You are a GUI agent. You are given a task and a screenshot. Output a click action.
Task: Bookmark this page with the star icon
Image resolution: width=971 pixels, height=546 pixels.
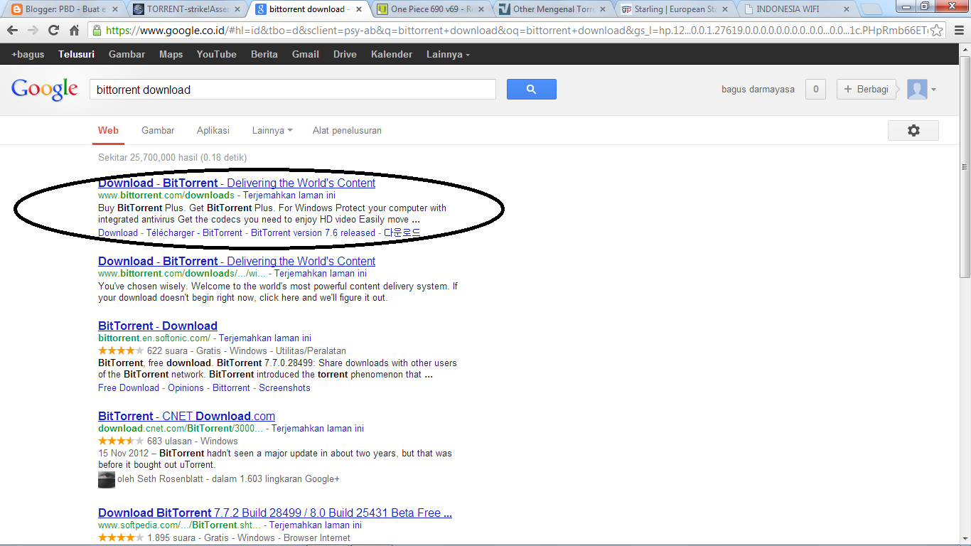[937, 31]
